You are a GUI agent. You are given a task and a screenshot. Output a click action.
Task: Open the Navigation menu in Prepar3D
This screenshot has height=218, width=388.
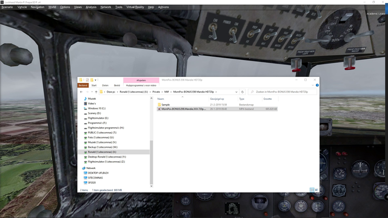click(x=38, y=7)
